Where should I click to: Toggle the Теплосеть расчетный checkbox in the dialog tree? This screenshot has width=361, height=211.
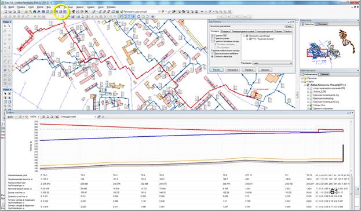247,36
